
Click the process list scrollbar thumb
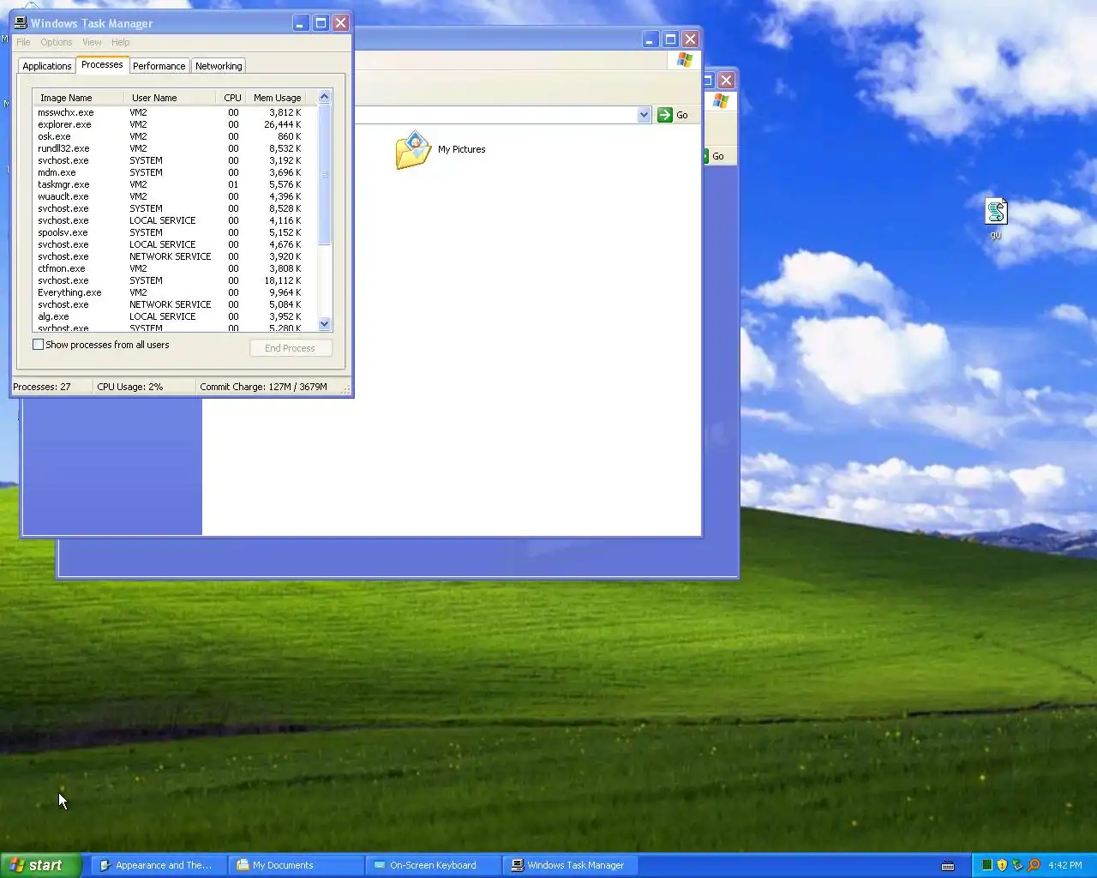tap(324, 175)
